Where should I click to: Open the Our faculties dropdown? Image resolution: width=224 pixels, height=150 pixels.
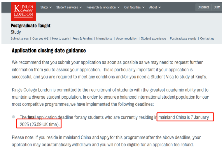[134, 7]
